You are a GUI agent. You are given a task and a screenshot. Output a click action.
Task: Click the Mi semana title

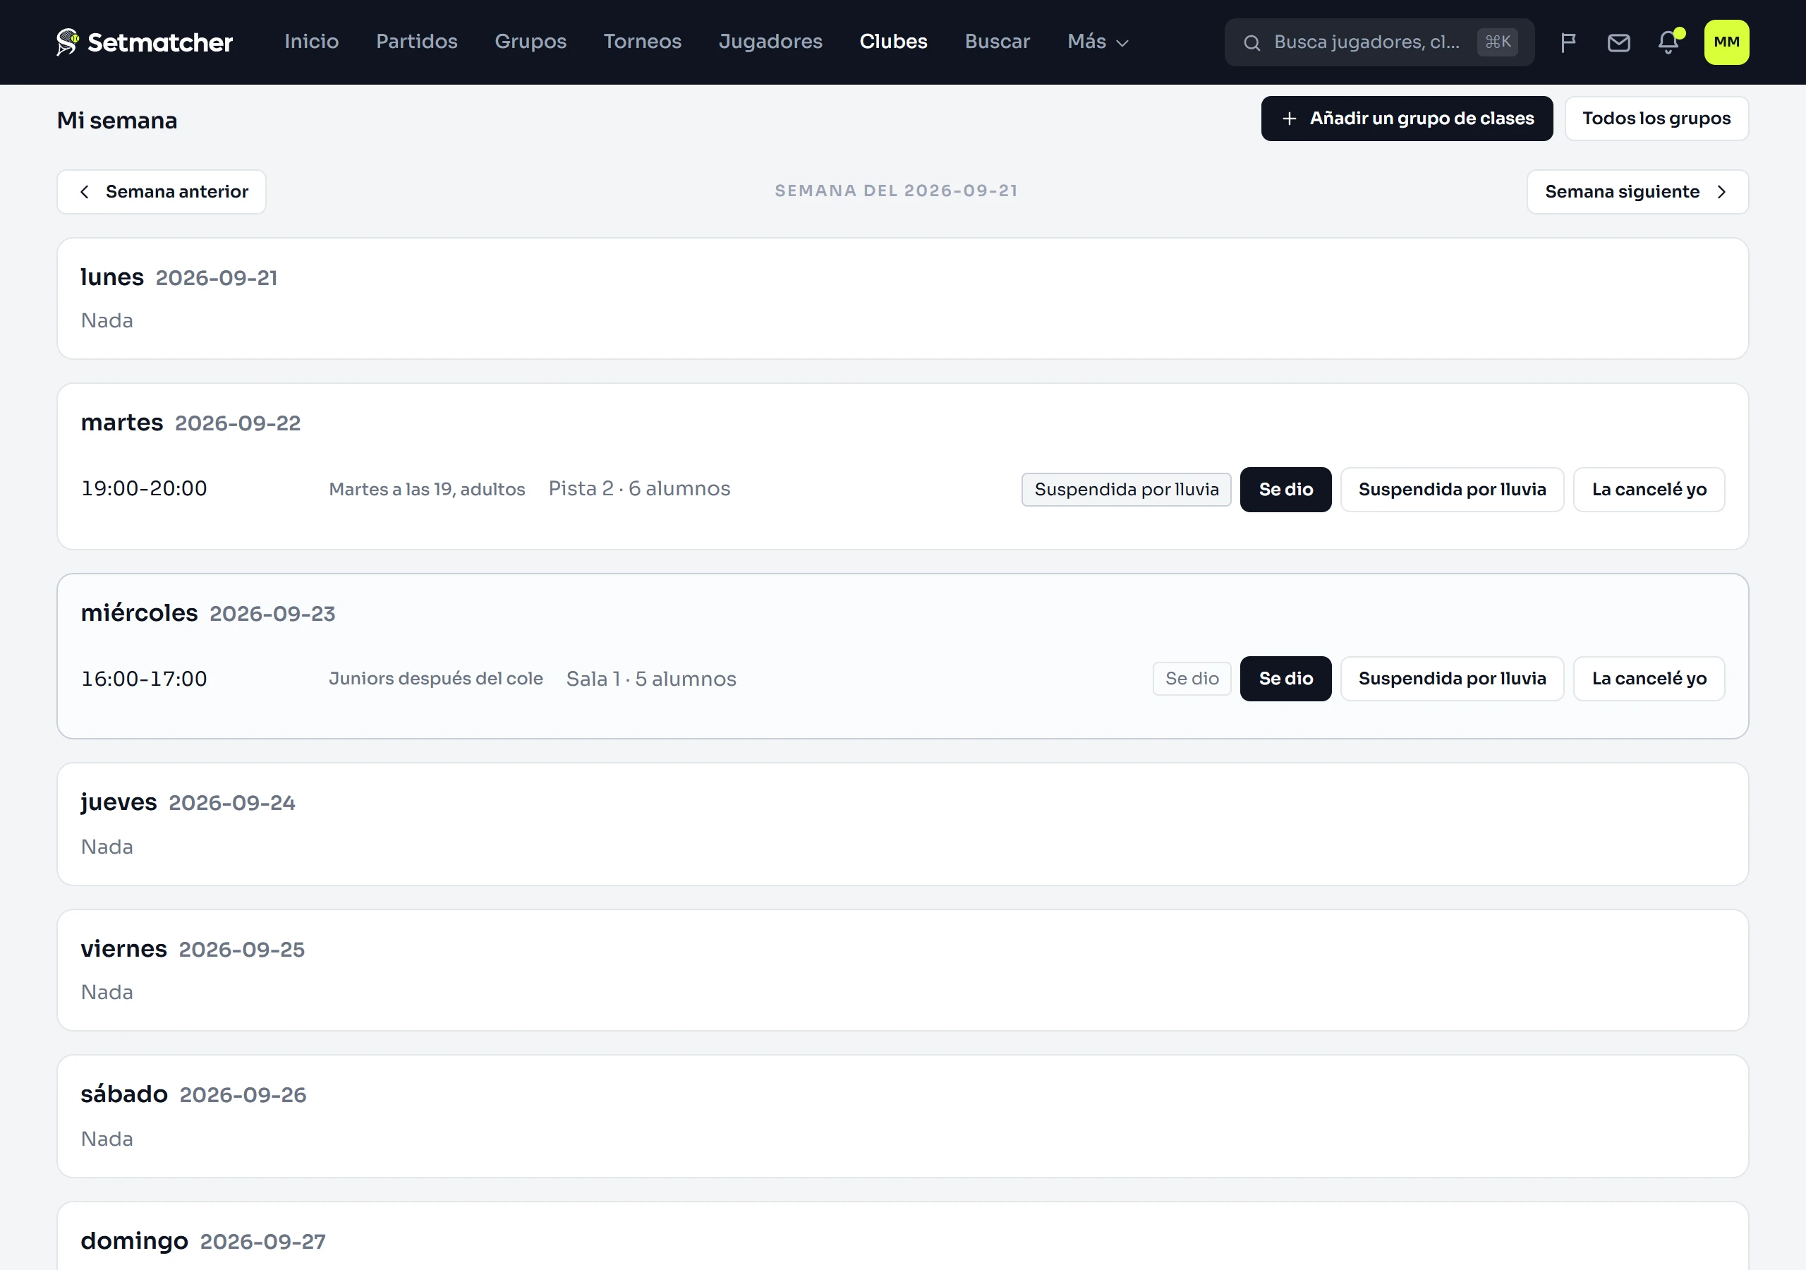[117, 121]
